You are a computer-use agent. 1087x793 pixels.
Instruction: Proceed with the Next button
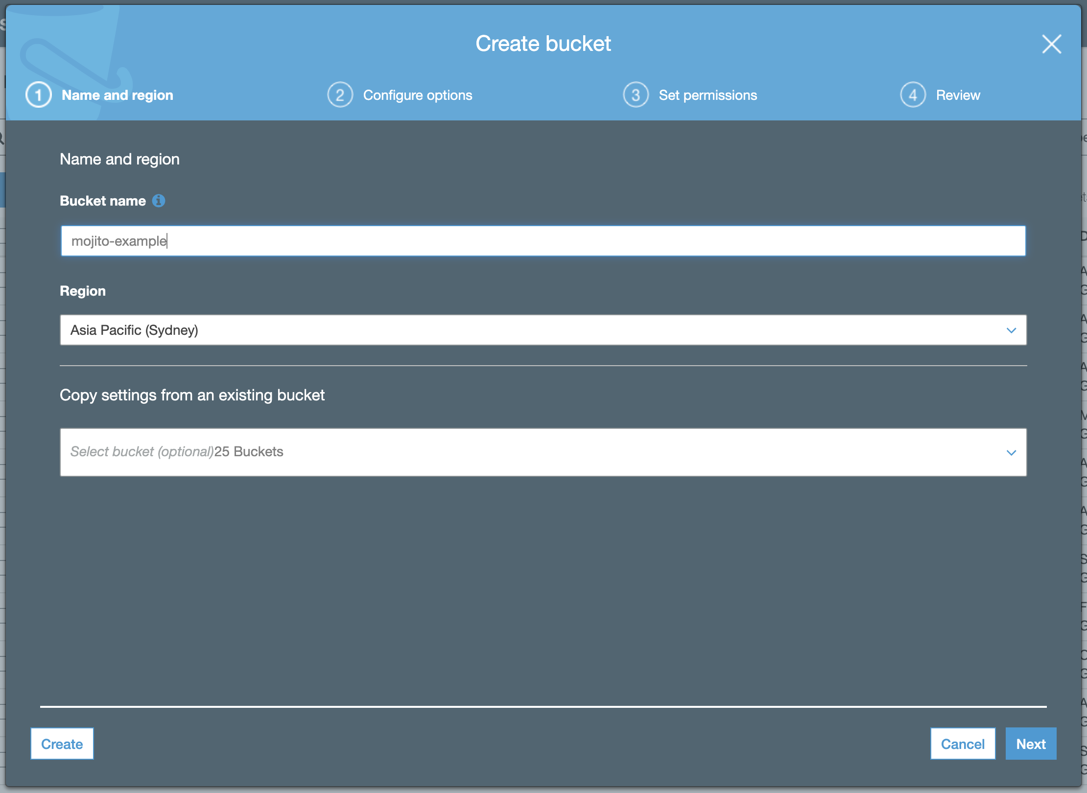tap(1031, 744)
